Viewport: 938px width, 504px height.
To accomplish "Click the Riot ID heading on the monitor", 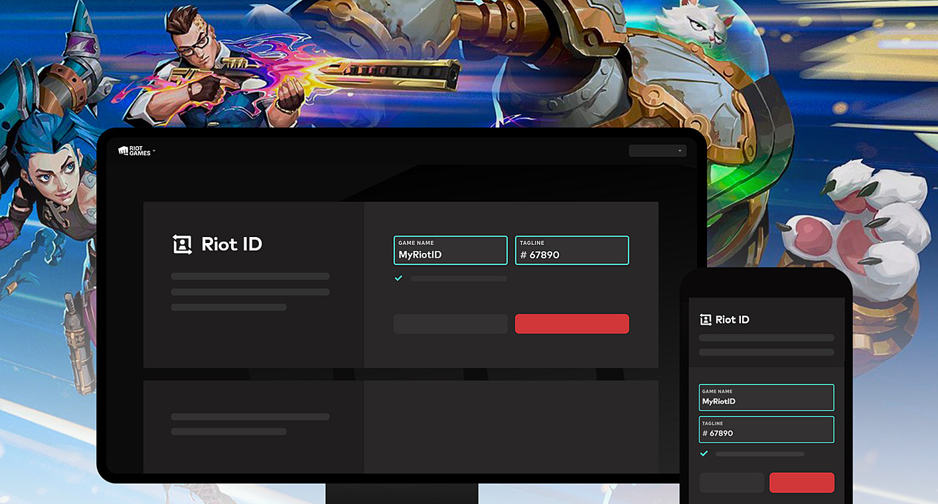I will (x=232, y=244).
